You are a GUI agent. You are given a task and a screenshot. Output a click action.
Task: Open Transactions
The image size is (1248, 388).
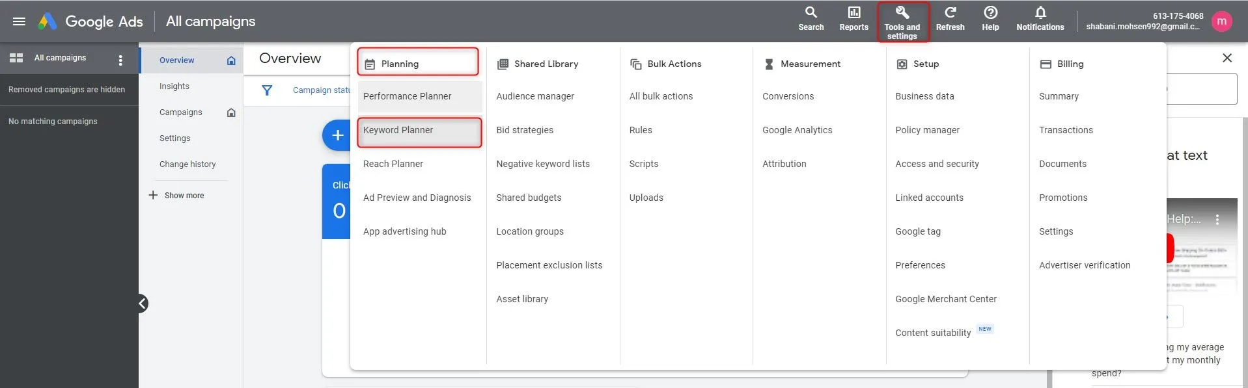tap(1066, 130)
